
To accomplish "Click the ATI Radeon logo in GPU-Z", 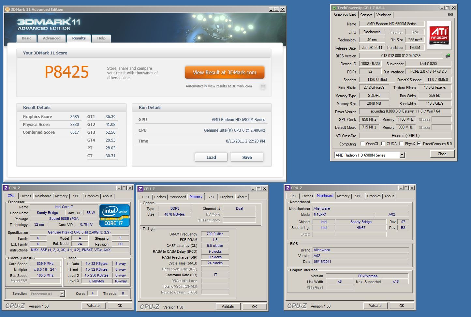I will [439, 35].
